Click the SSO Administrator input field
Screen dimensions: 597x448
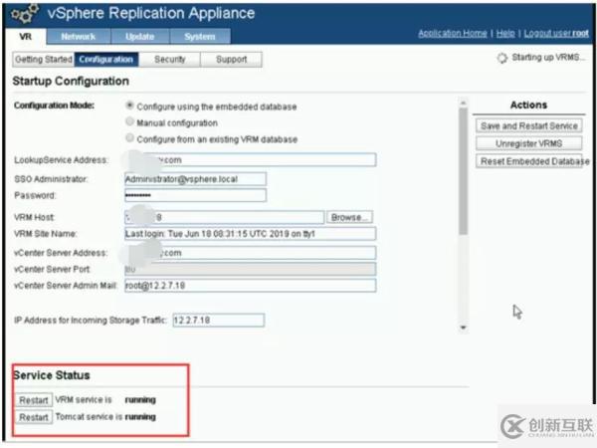195,179
